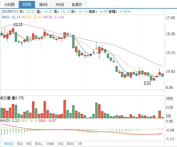Click the 10.83 price axis label
This screenshot has height=147, width=177.
click(x=170, y=71)
